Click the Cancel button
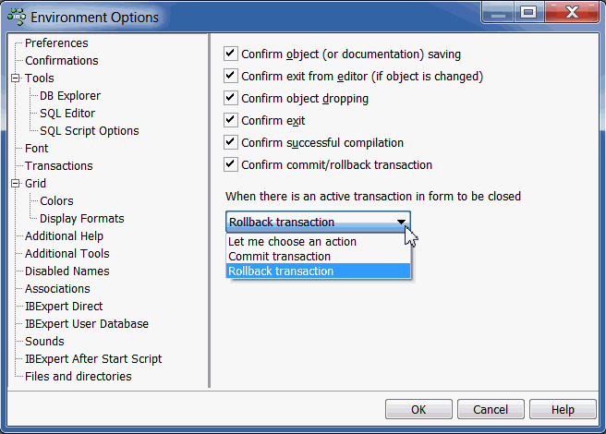The image size is (606, 434). point(491,409)
